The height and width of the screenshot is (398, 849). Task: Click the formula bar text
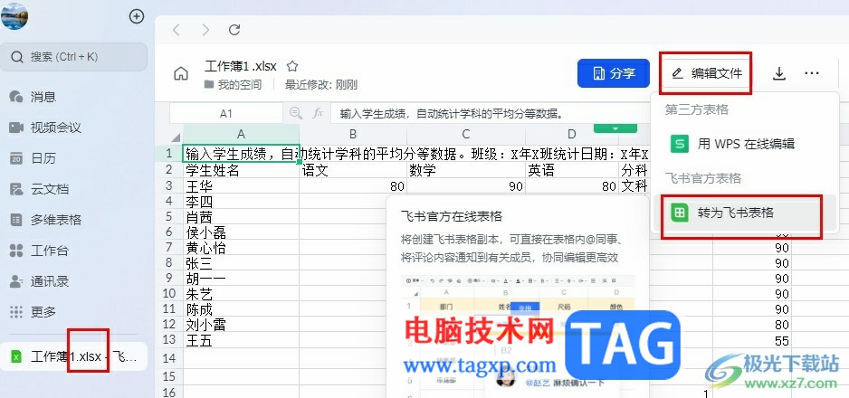point(453,114)
